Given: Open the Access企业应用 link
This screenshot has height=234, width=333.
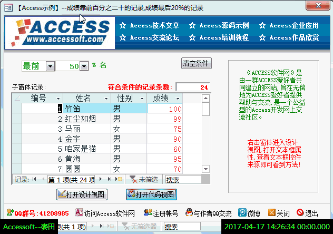Looking at the screenshot, I should click(294, 25).
